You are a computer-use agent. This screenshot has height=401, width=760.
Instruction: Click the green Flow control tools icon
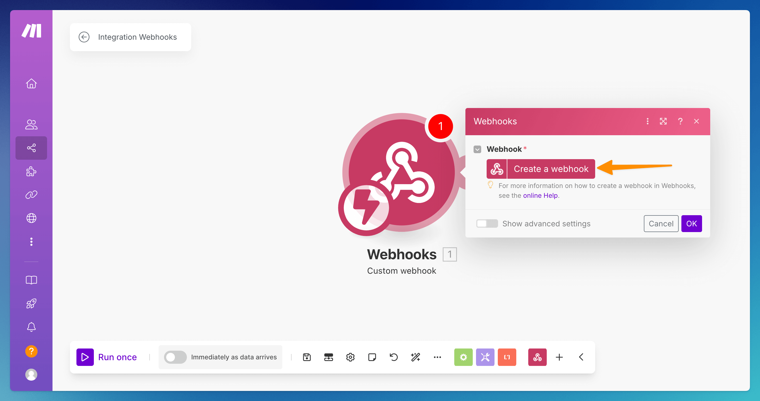[463, 357]
